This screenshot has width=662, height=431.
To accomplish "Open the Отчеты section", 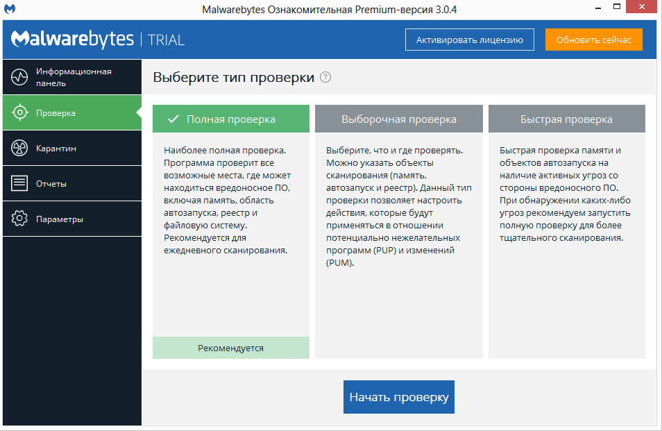I will (x=72, y=183).
